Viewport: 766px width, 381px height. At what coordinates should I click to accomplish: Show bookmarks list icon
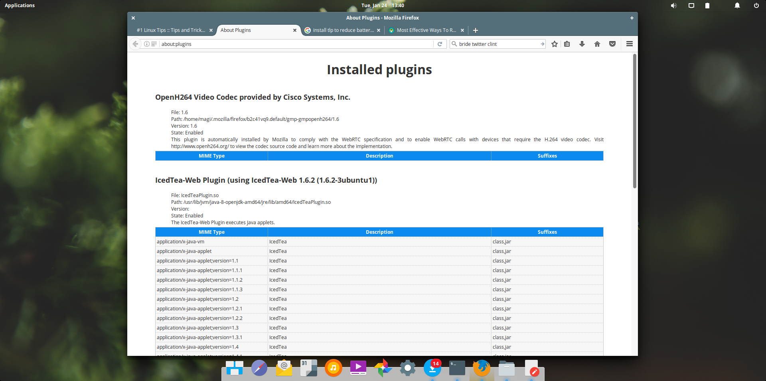pyautogui.click(x=567, y=44)
